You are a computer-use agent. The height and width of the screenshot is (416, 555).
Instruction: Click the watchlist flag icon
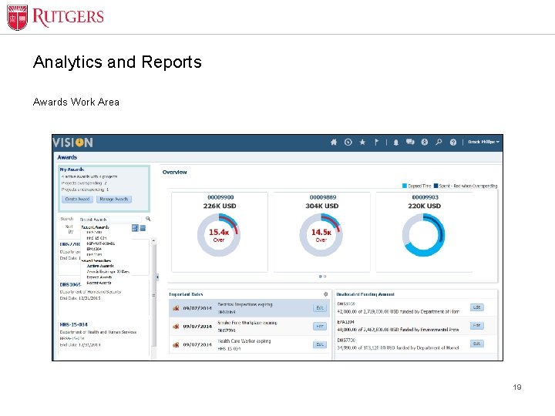pyautogui.click(x=376, y=143)
